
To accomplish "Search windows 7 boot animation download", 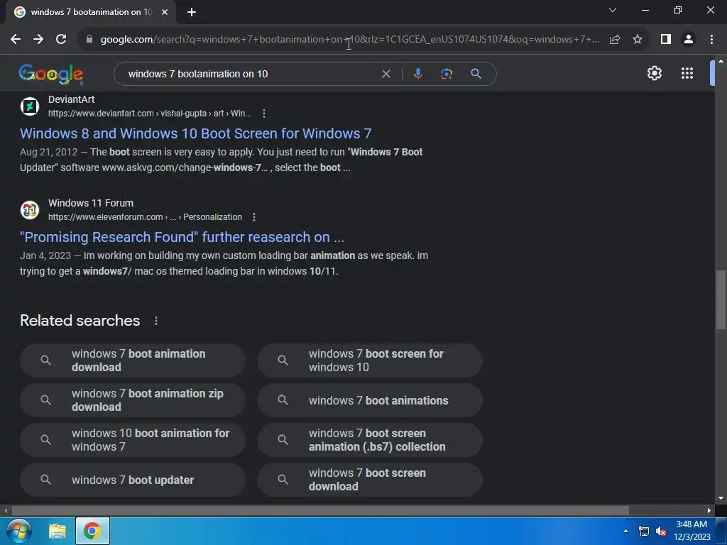I will coord(133,360).
